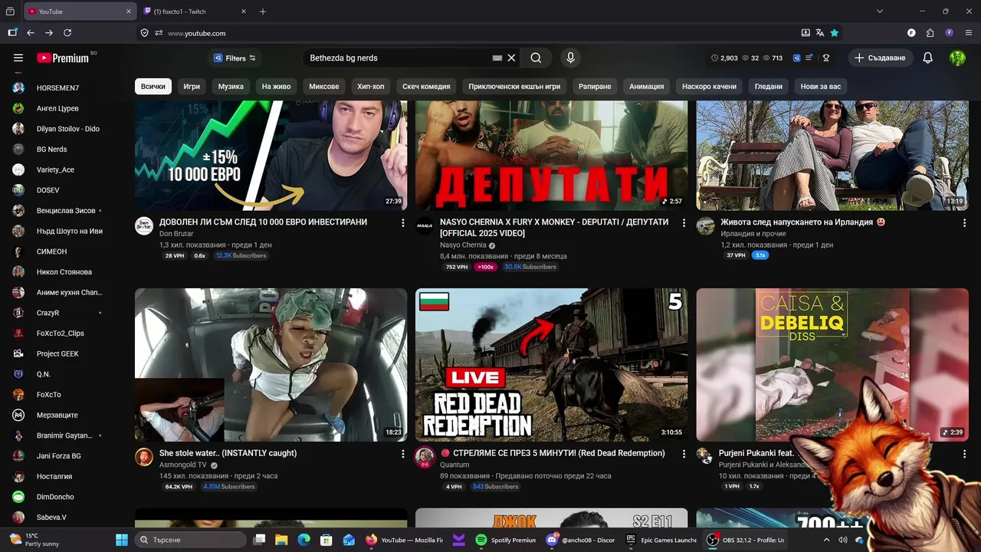Open the on-screen keyboard icon in search box
Viewport: 981px width, 552px height.
point(497,58)
